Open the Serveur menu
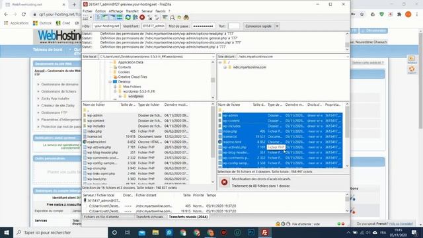The width and height of the screenshot is (423, 238). click(147, 11)
